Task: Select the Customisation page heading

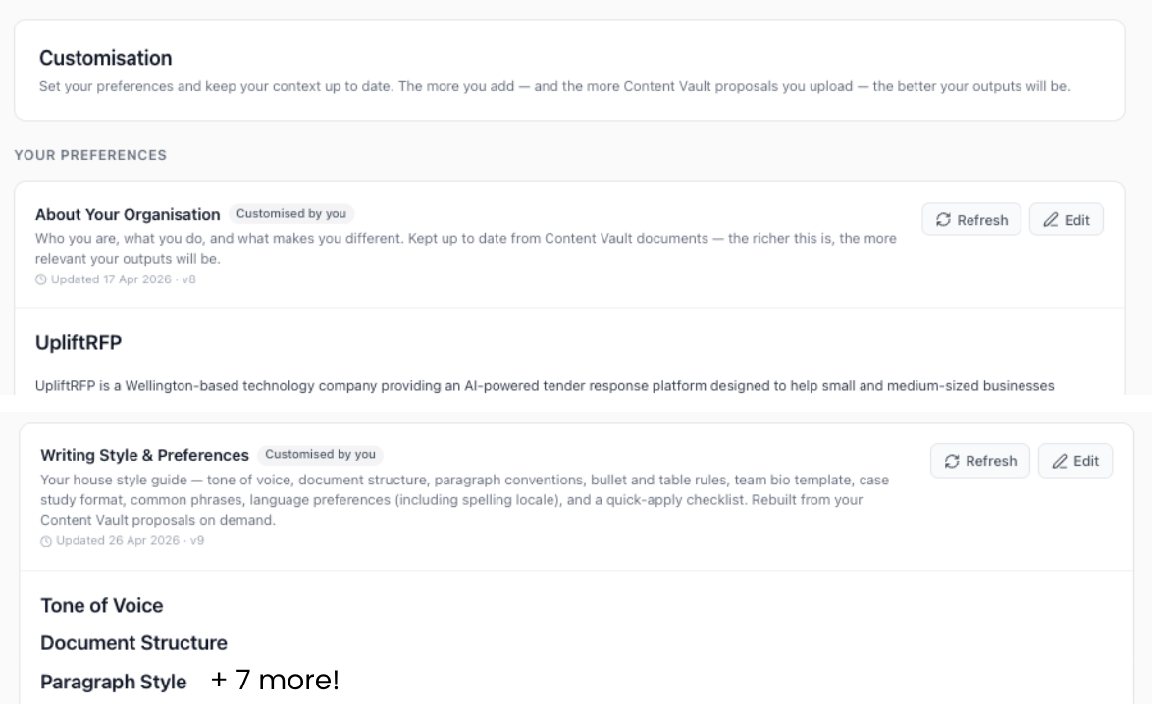Action: tap(105, 58)
